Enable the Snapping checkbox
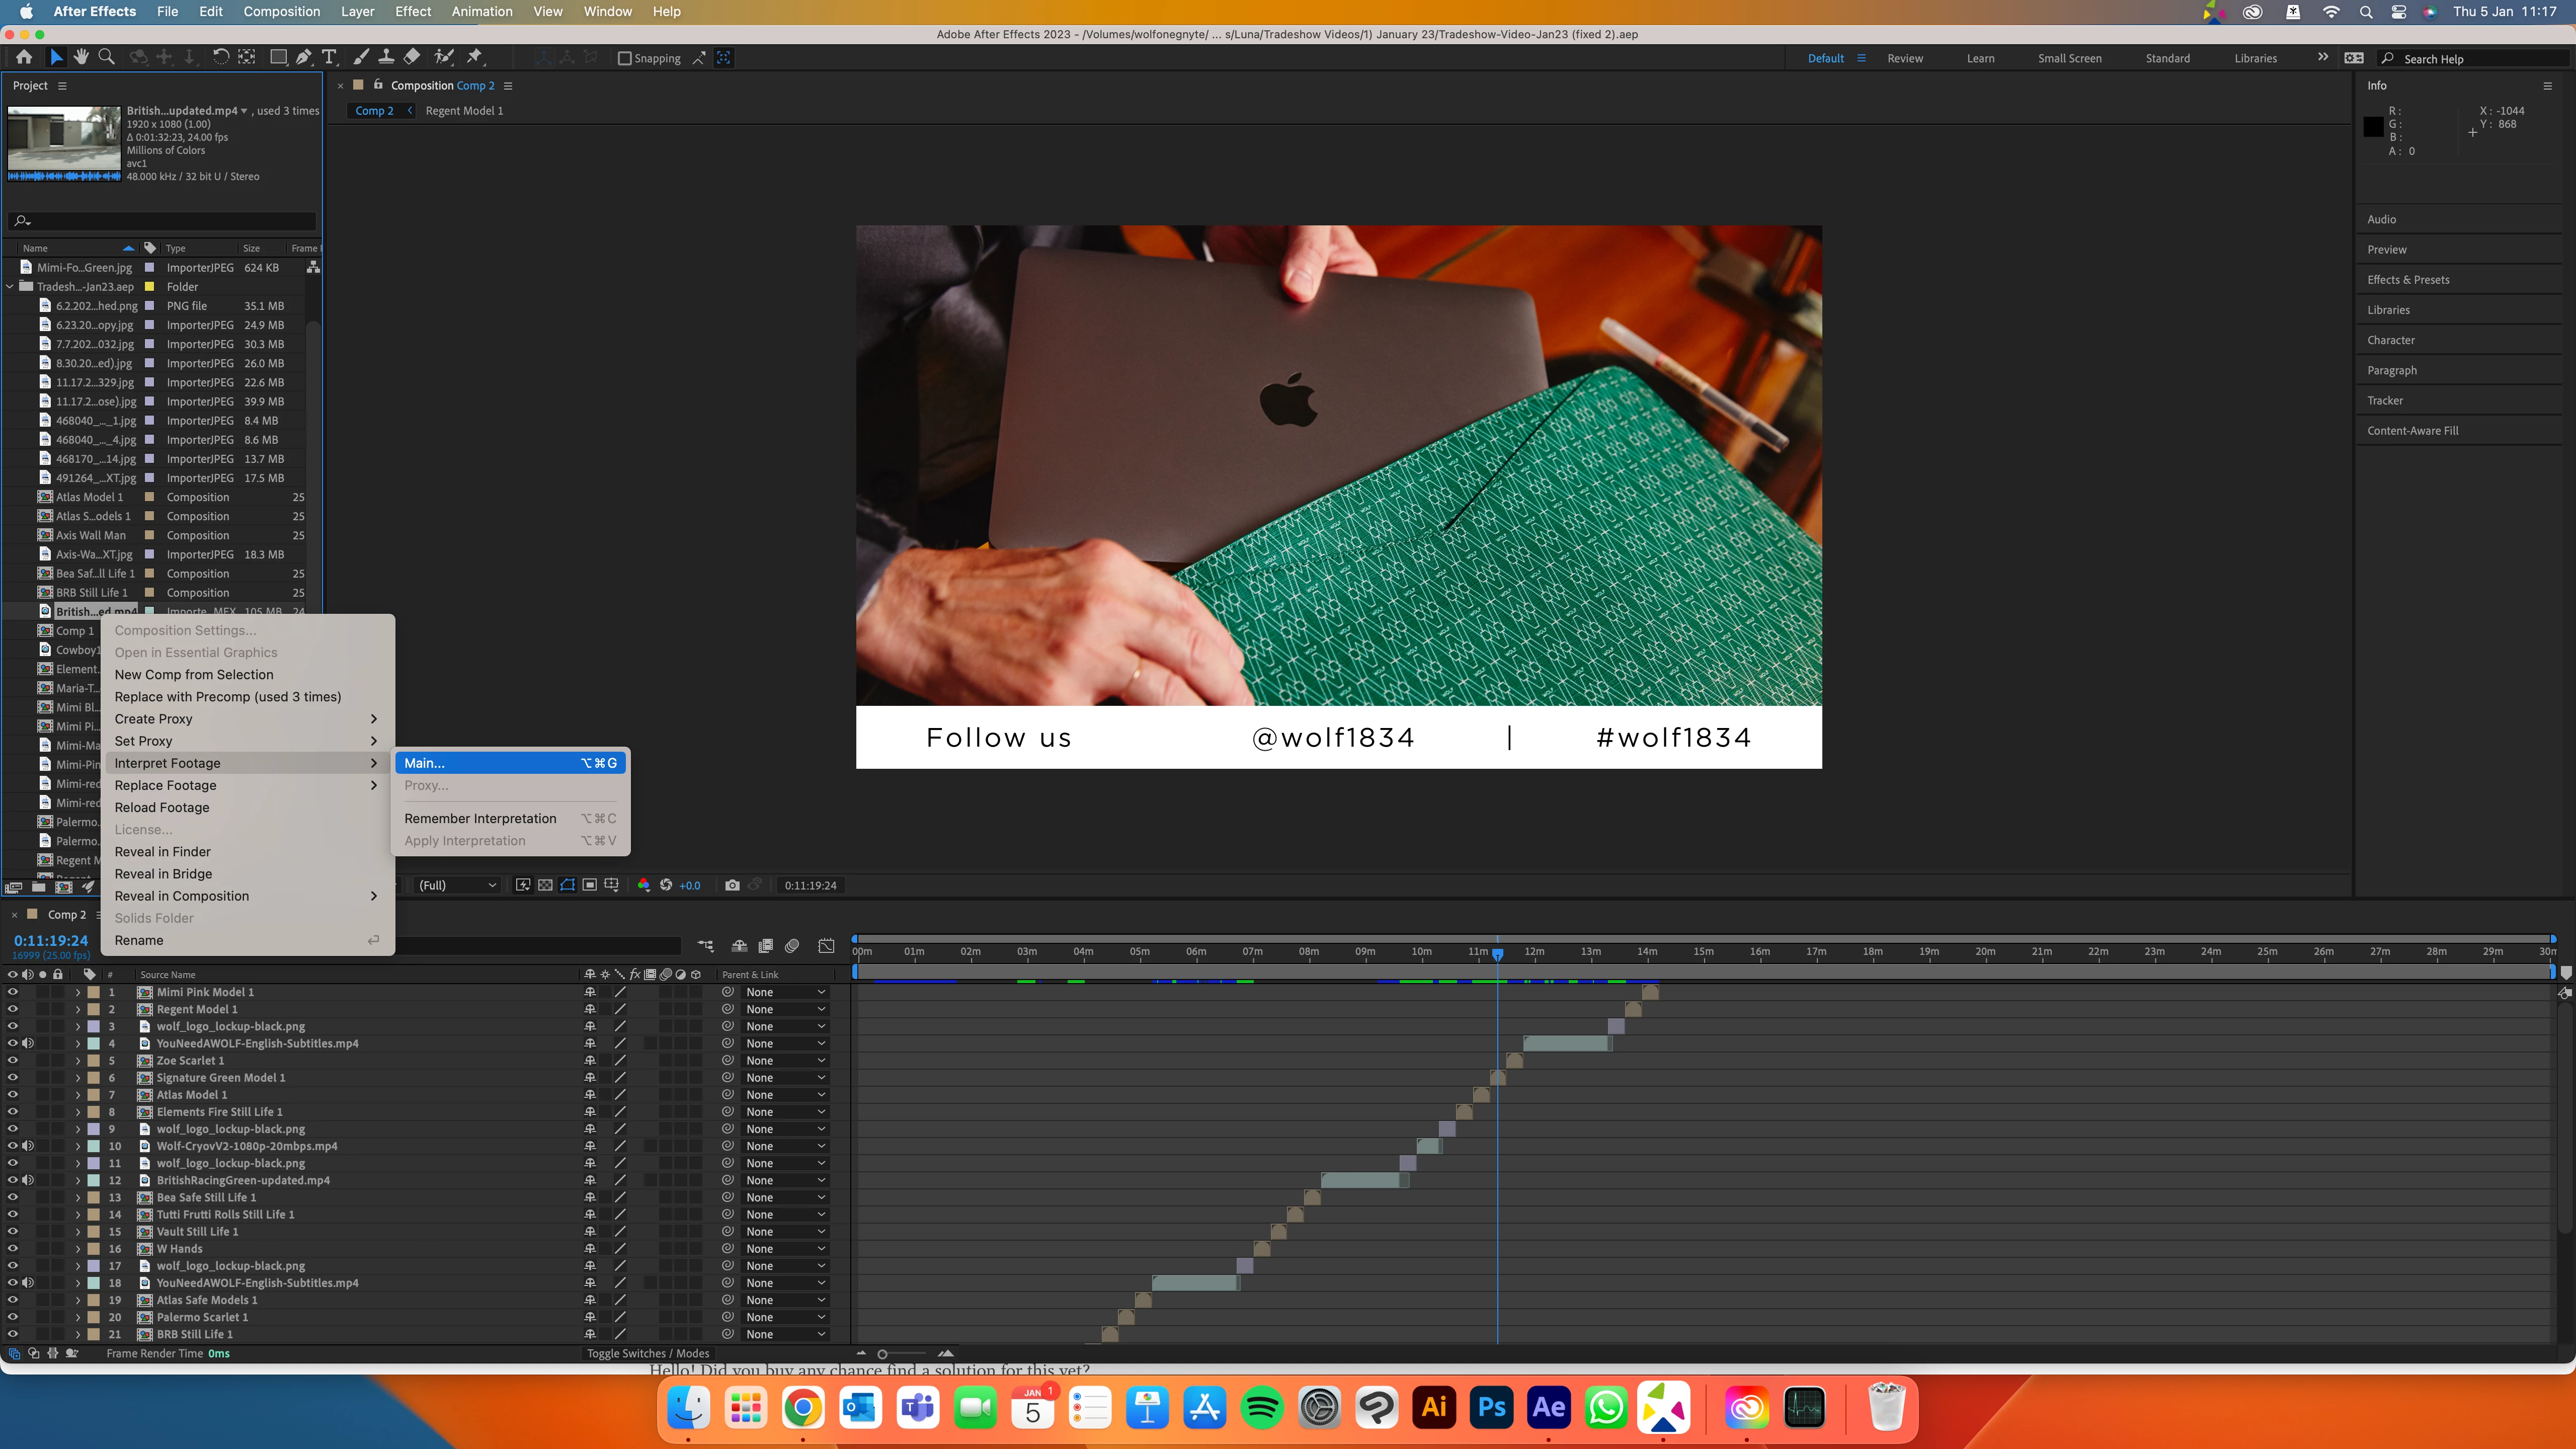Screen dimensions: 2576x1449 click(x=625, y=59)
